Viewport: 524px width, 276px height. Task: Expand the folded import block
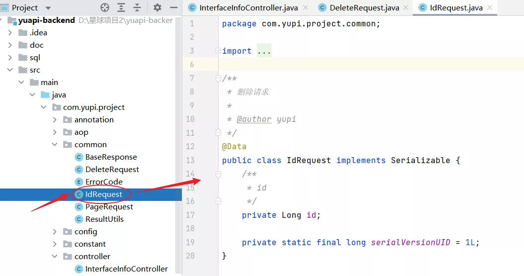coord(218,51)
